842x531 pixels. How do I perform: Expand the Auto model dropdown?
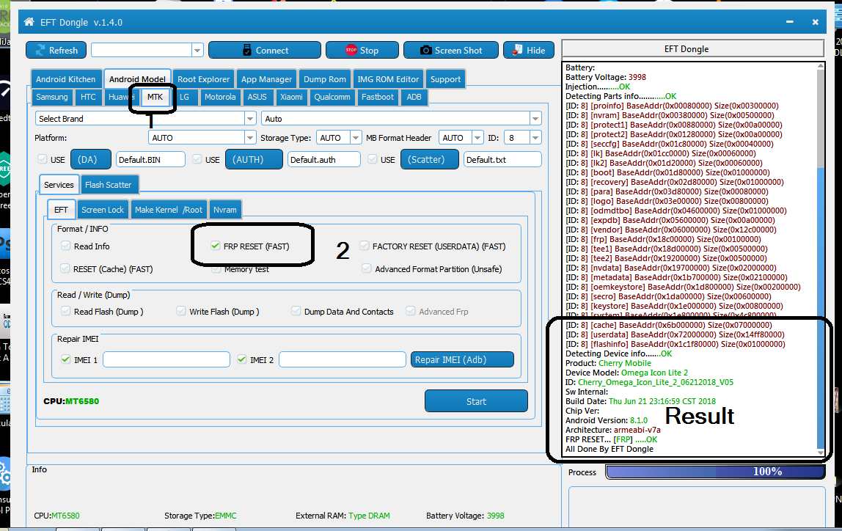(535, 119)
